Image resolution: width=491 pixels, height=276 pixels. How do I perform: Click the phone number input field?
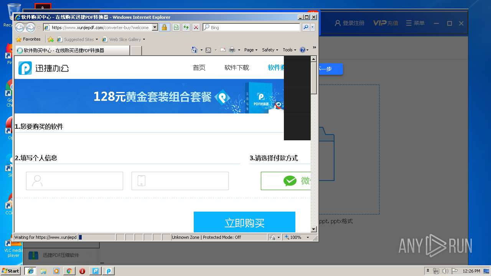(180, 181)
